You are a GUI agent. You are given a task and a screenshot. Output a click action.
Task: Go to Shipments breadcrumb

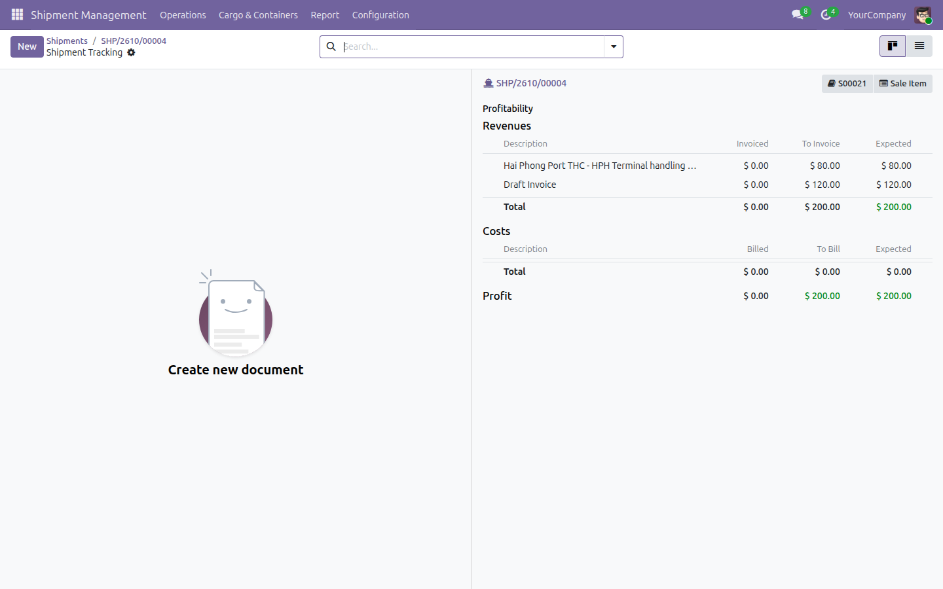tap(67, 41)
